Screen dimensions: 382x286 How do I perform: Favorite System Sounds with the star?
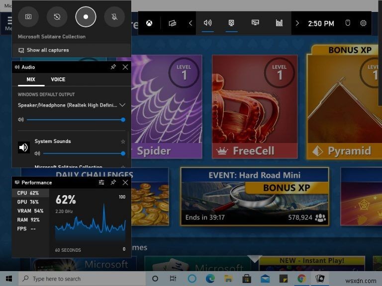coord(123,142)
